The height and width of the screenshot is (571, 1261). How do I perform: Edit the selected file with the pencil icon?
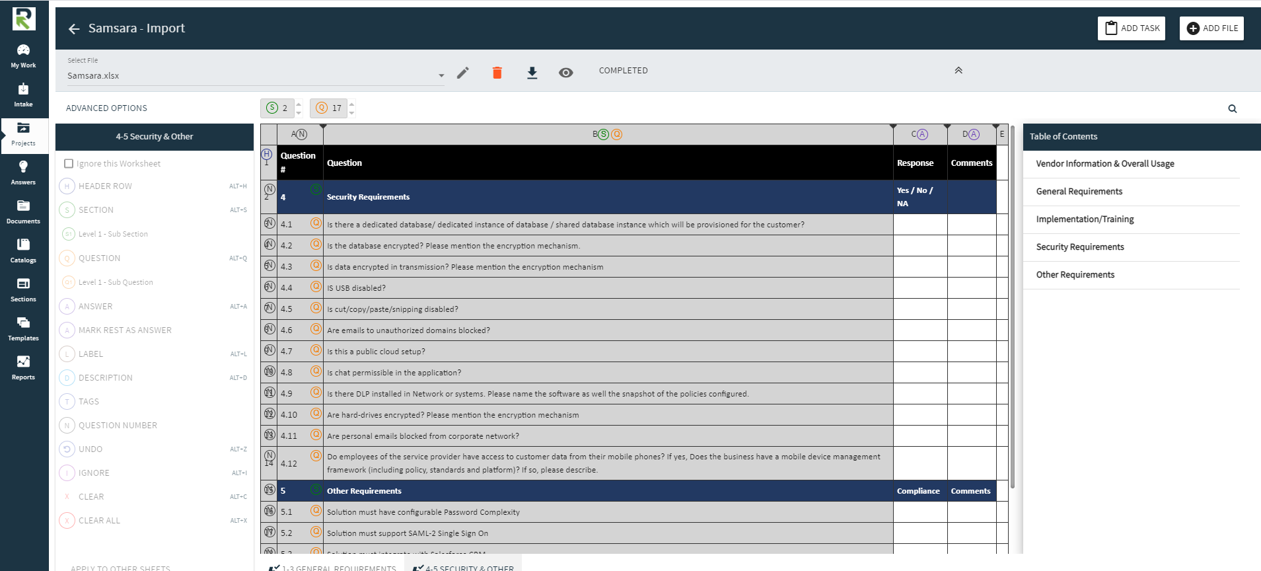[x=463, y=73]
